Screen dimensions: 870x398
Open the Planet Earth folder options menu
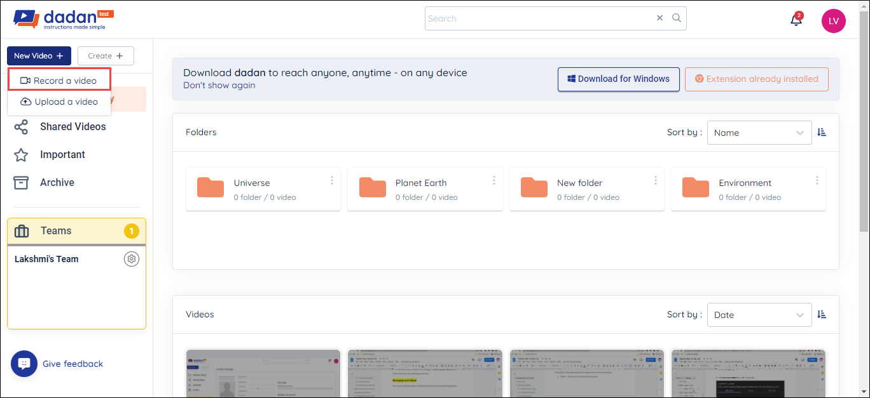point(494,181)
